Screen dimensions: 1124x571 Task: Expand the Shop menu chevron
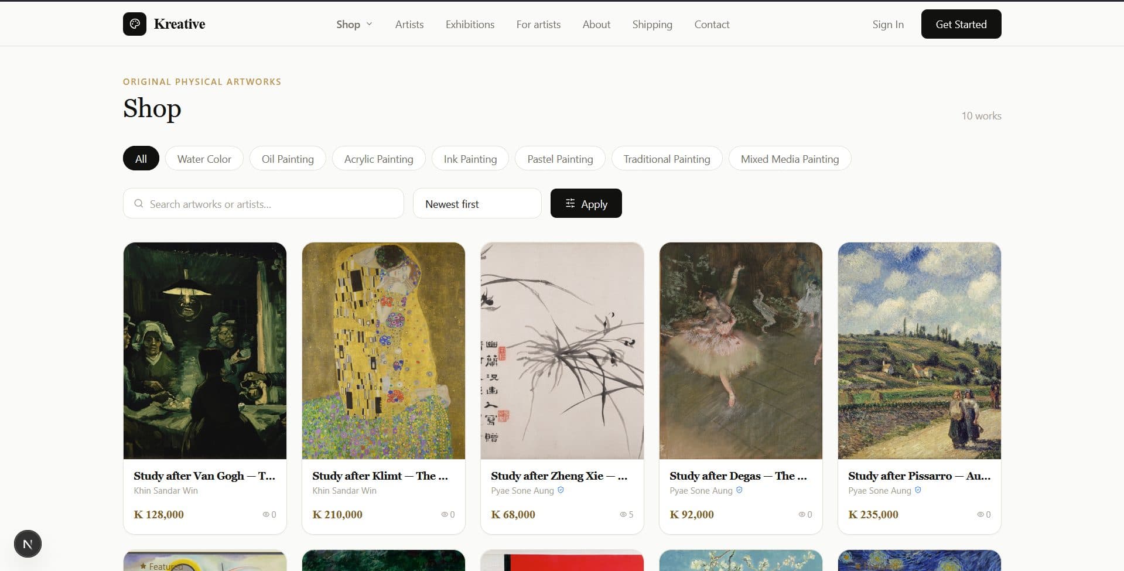(369, 24)
